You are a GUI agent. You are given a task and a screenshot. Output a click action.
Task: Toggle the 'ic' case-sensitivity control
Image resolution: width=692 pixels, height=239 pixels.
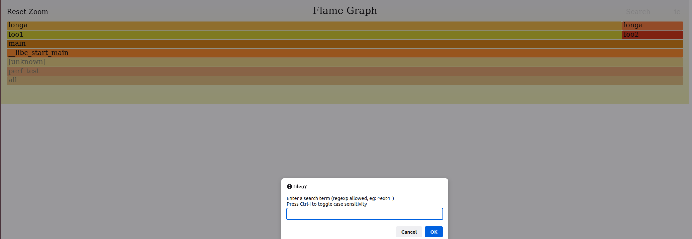pos(677,12)
